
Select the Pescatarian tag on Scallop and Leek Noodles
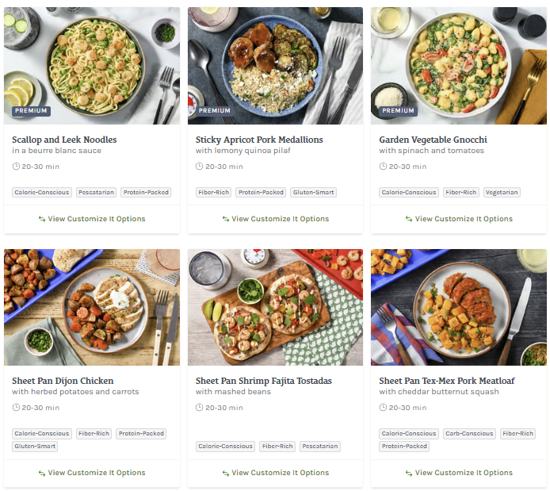click(97, 192)
